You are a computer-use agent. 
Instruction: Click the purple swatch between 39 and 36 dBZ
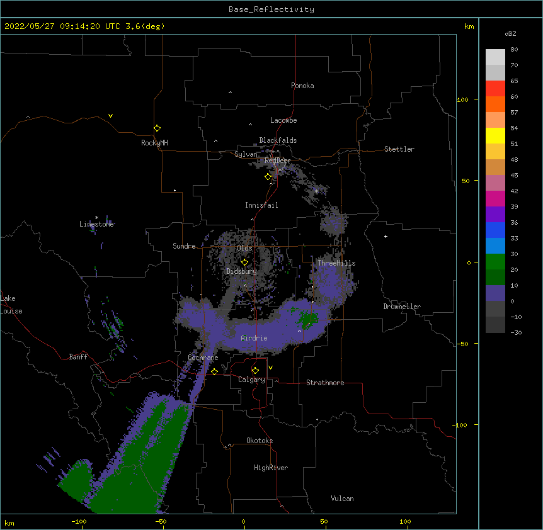click(495, 215)
